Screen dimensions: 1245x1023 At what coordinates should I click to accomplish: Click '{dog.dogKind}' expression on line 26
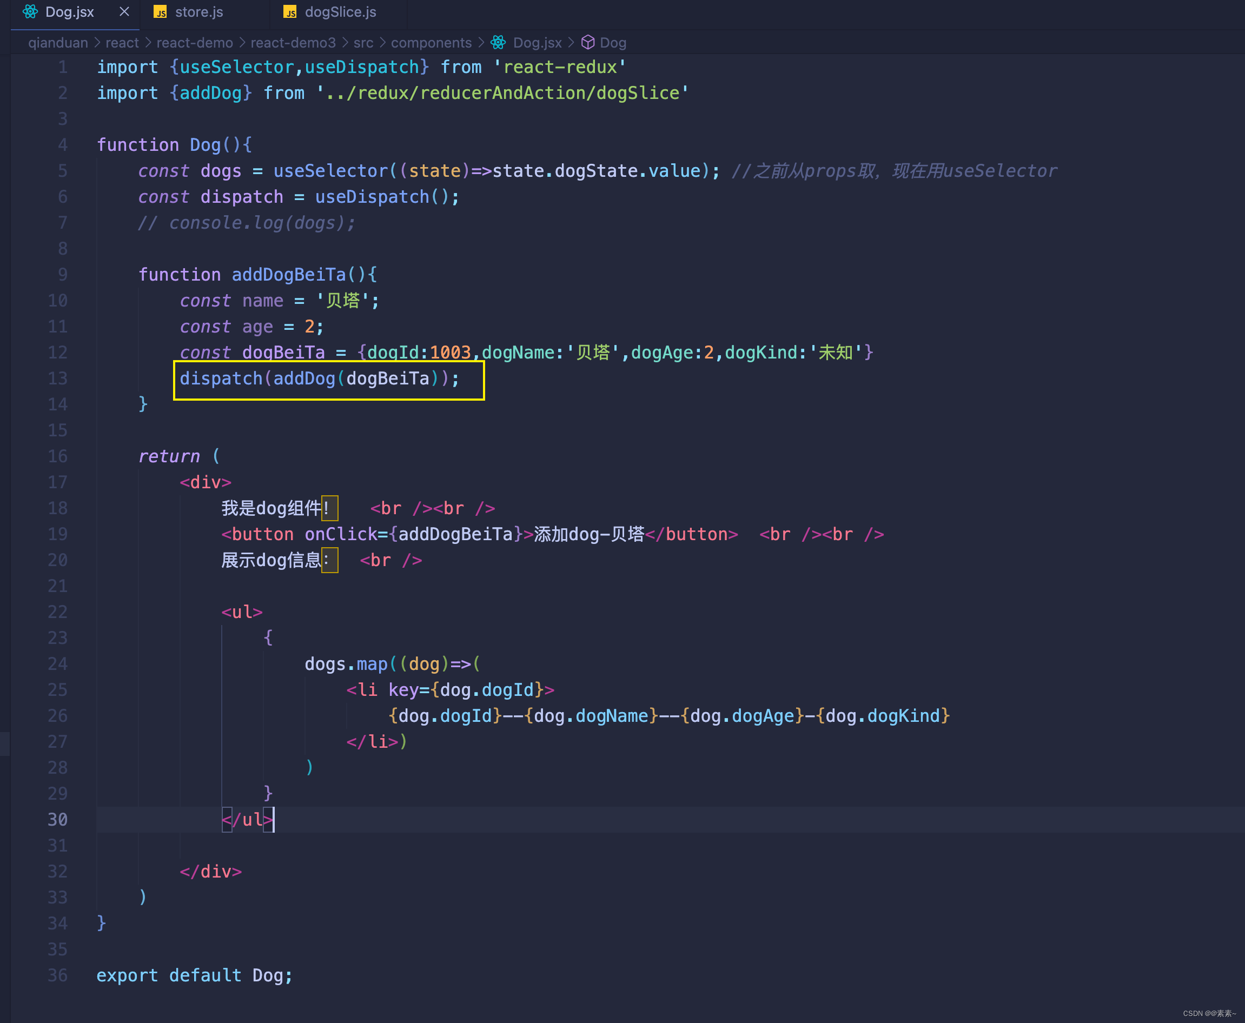[x=883, y=716]
